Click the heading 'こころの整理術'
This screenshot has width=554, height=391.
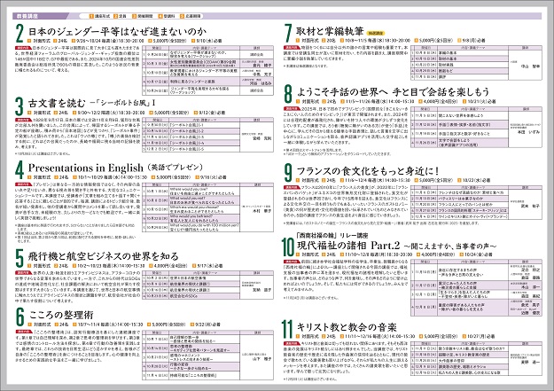tap(61, 315)
